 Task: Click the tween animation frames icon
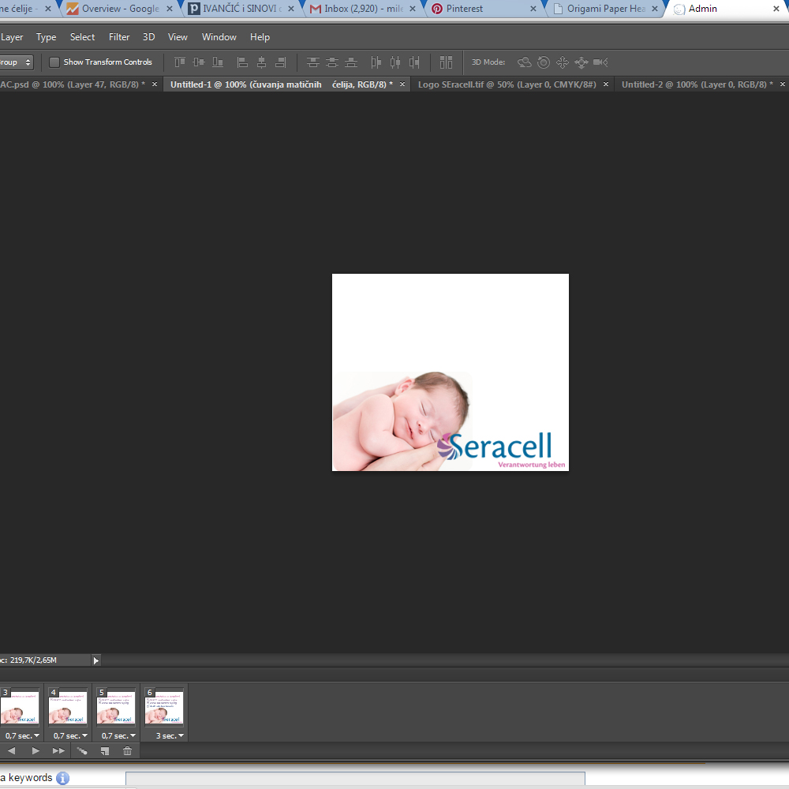(82, 751)
